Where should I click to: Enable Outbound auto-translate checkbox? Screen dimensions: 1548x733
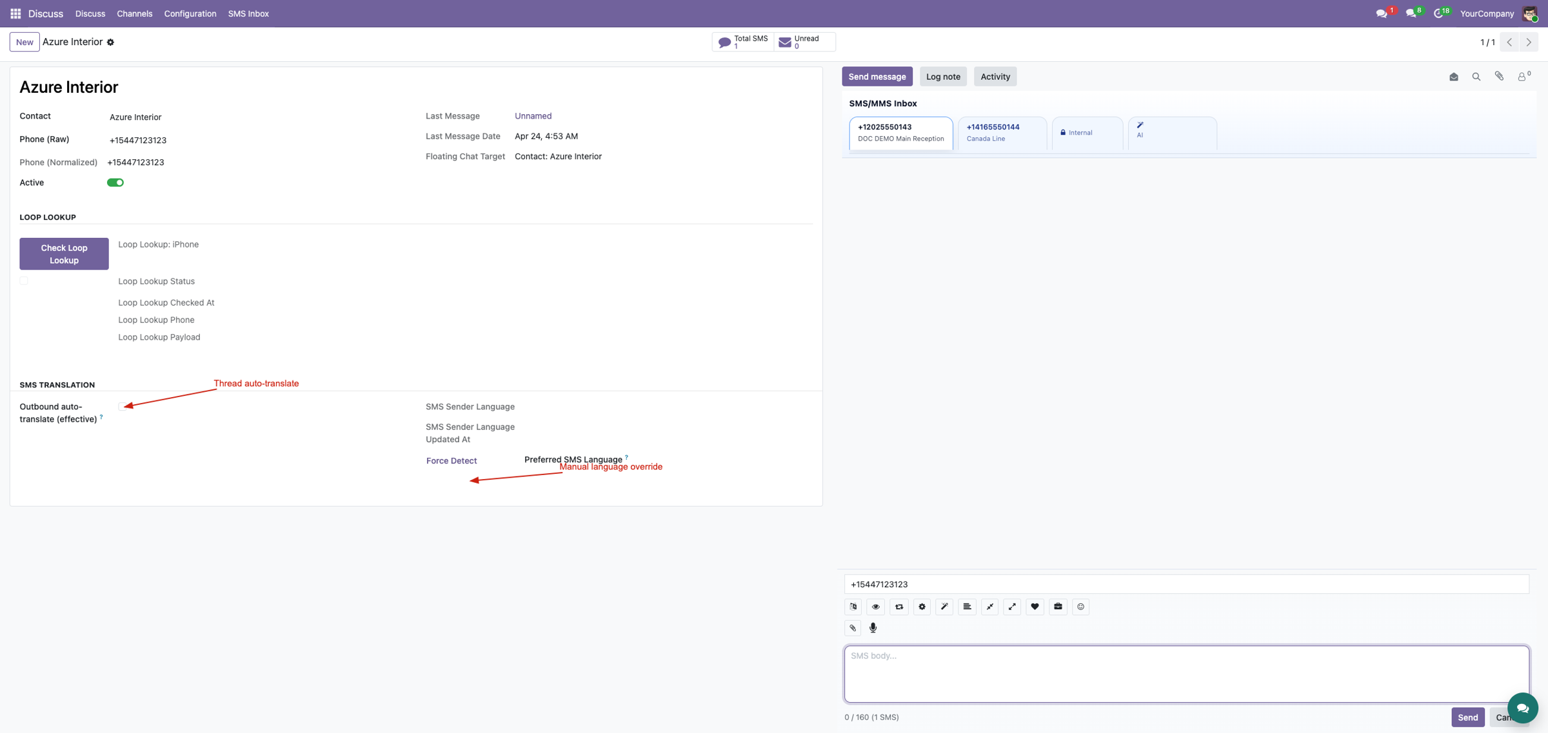[x=122, y=407]
